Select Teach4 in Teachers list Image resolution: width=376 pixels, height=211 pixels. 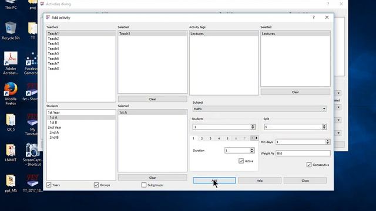click(x=81, y=49)
